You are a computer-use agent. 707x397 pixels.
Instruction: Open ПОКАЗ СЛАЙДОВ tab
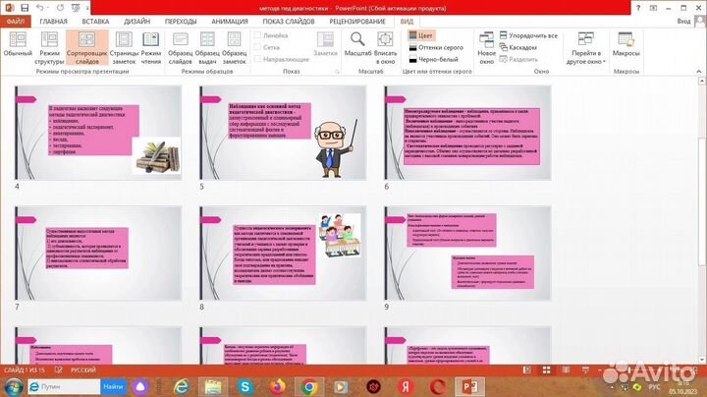[289, 22]
